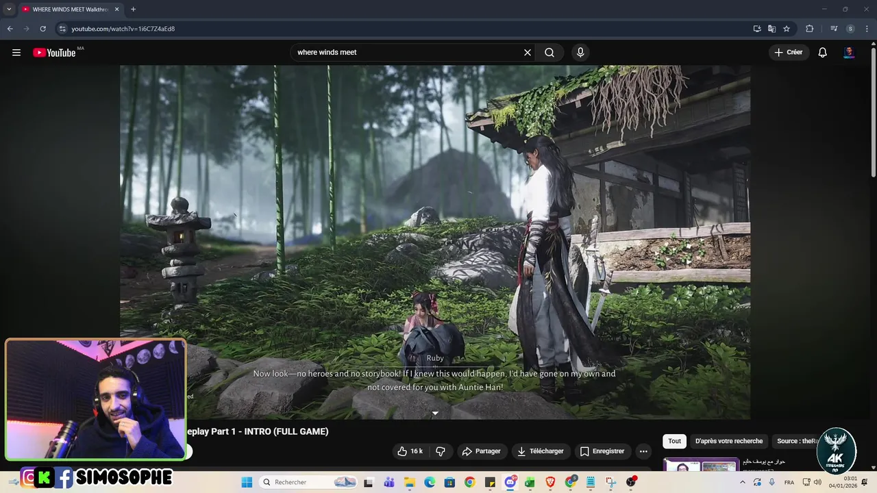The image size is (877, 493).
Task: Like the video, 16 k
Action: tap(410, 451)
